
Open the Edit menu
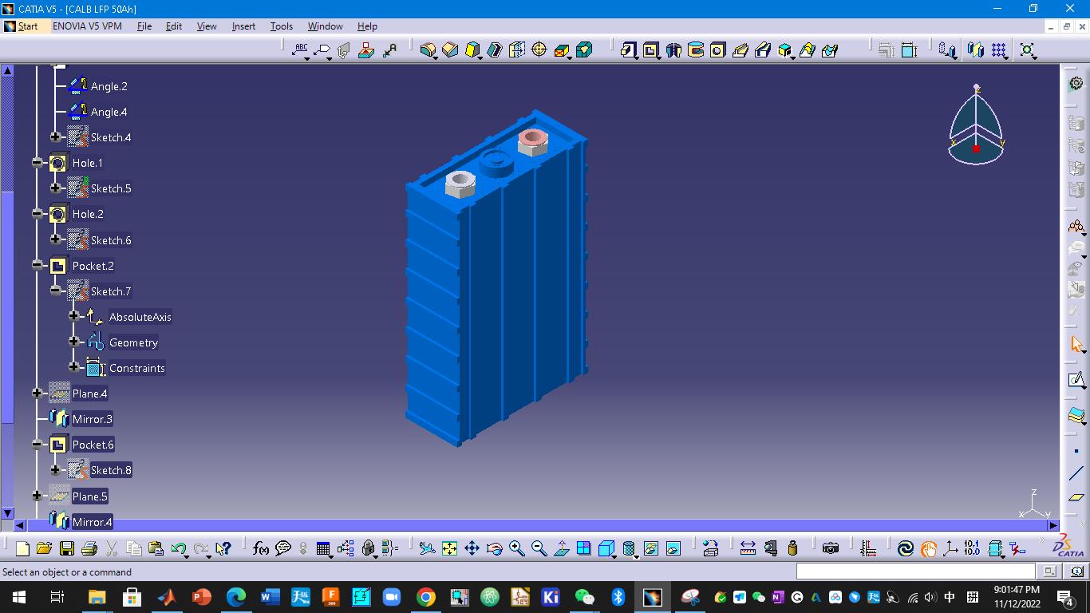[174, 26]
